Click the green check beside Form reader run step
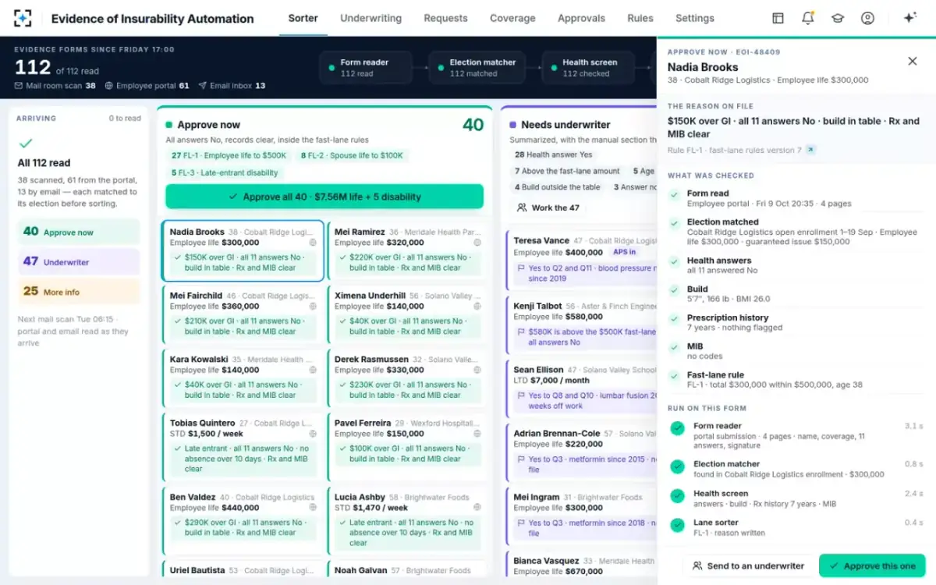The height and width of the screenshot is (585, 936). click(x=677, y=427)
